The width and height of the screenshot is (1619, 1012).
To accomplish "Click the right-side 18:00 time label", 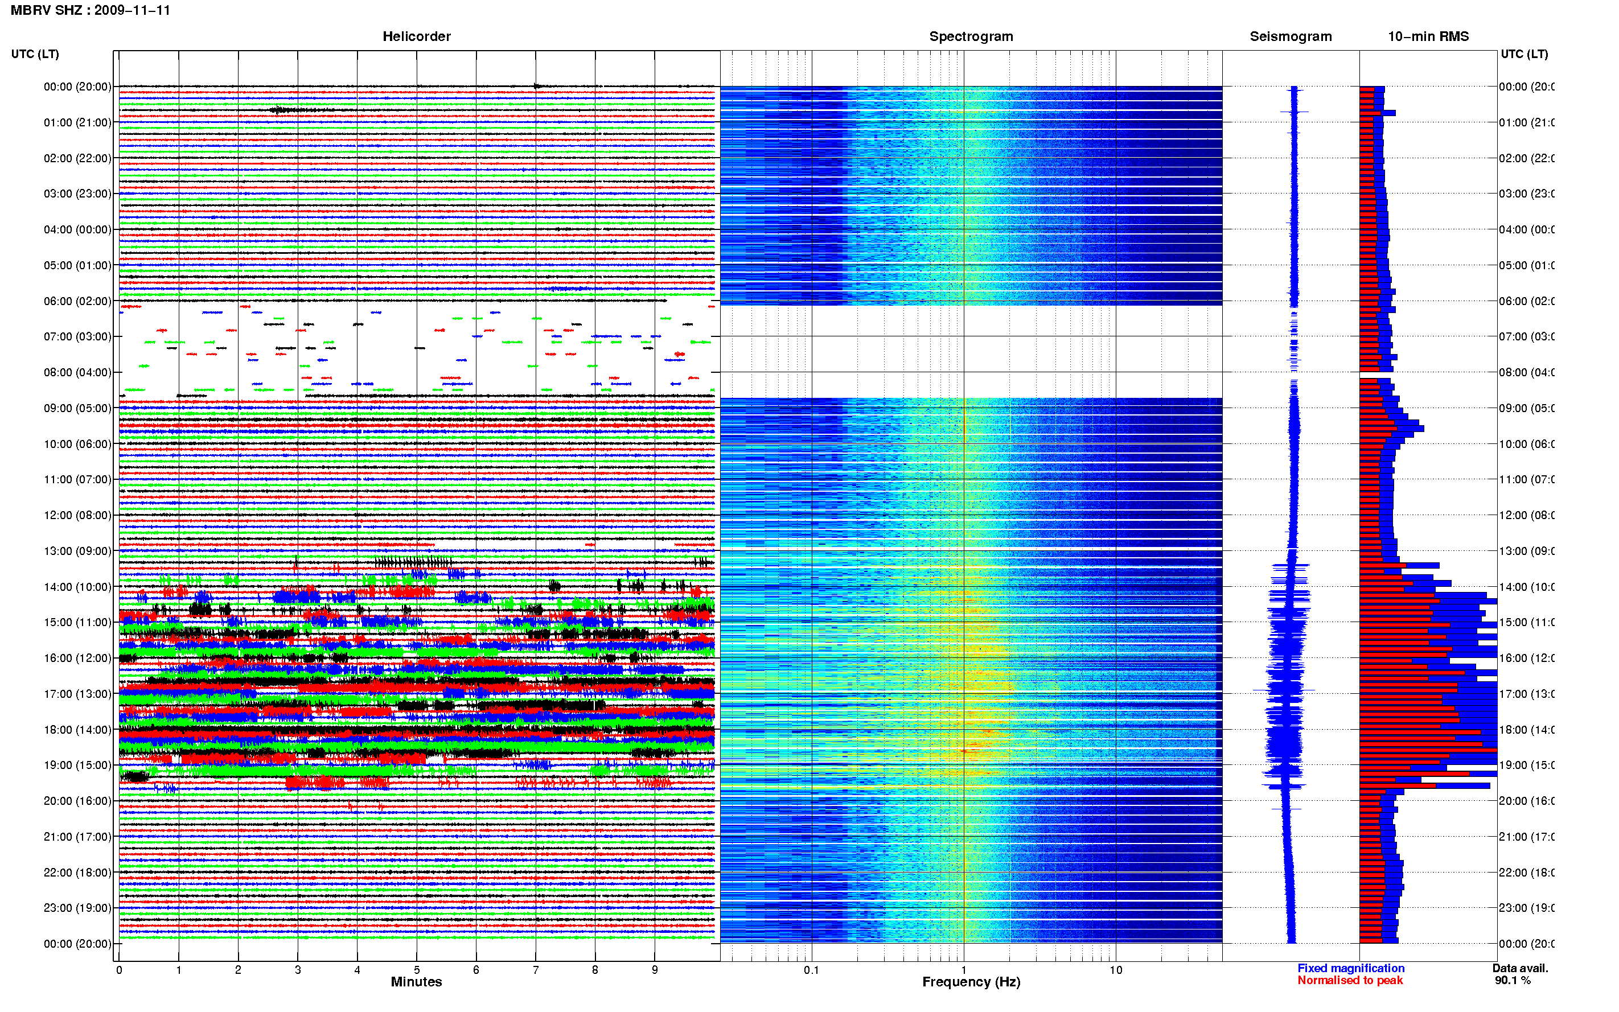I will [1527, 730].
